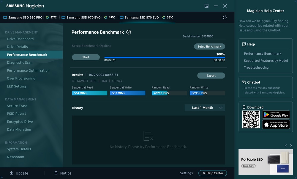Open LED Setting page
Viewport: 297px width, 179px height.
tap(16, 86)
